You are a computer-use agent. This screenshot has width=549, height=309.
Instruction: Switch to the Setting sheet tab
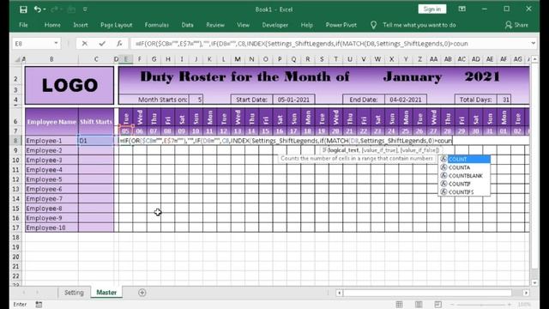[74, 292]
